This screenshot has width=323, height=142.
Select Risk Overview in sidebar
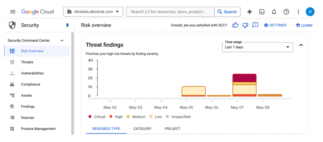(37, 51)
